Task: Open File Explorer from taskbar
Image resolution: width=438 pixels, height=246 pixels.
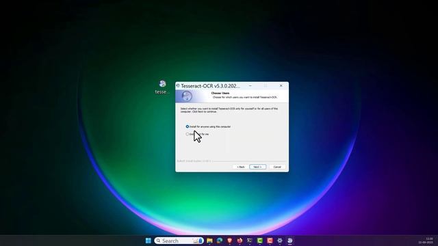Action: [x=209, y=241]
